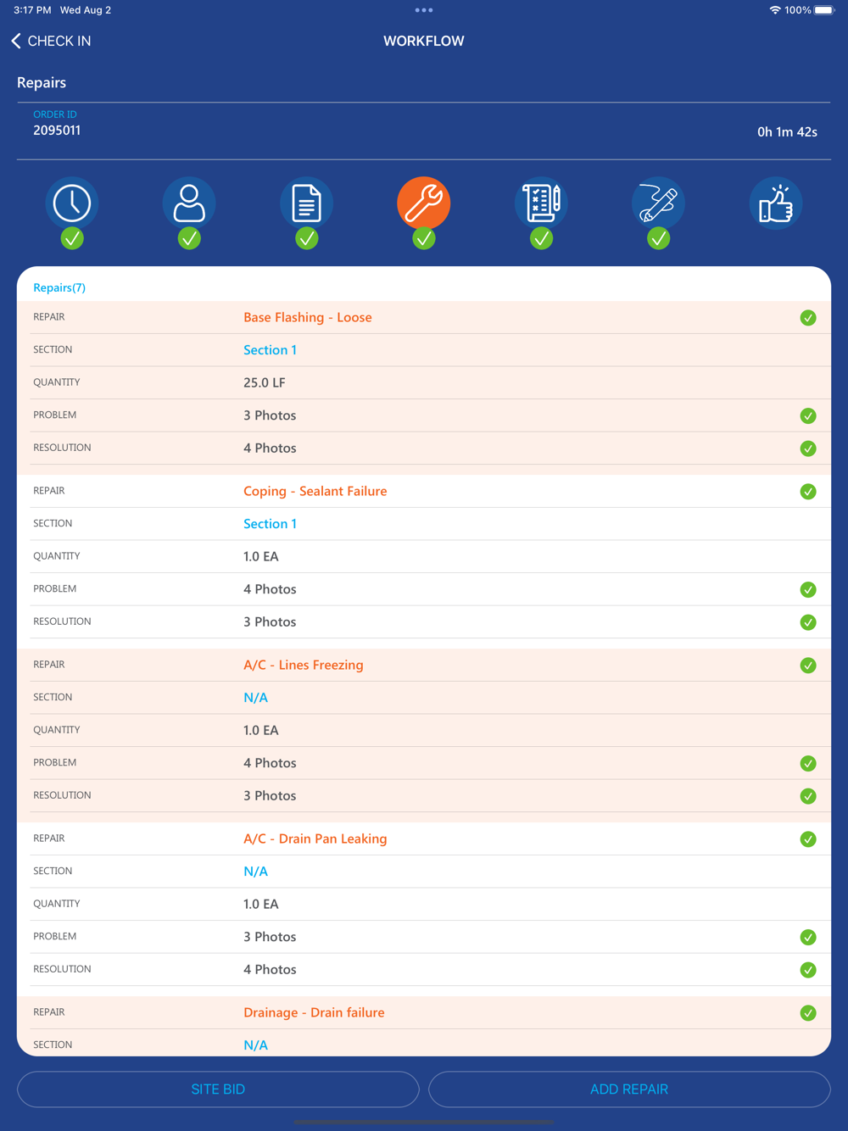The image size is (848, 1131).
Task: Tap N/A section under Lines Freezing
Action: coord(255,698)
